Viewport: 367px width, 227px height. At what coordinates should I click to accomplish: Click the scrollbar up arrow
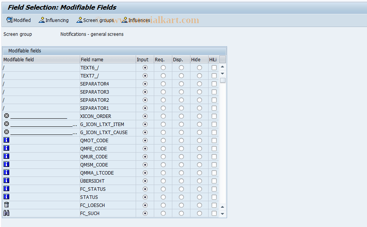coord(222,66)
